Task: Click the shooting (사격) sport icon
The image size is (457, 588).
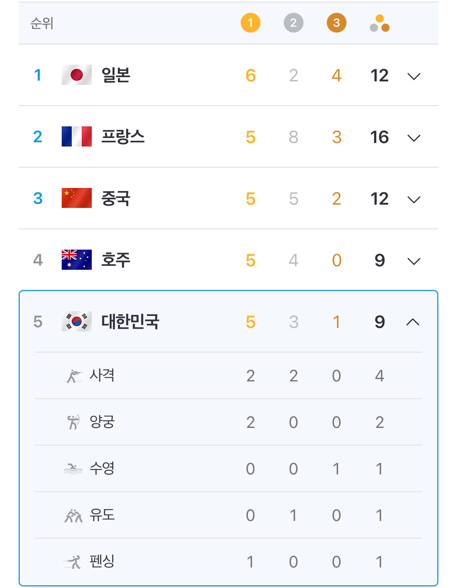Action: (73, 376)
